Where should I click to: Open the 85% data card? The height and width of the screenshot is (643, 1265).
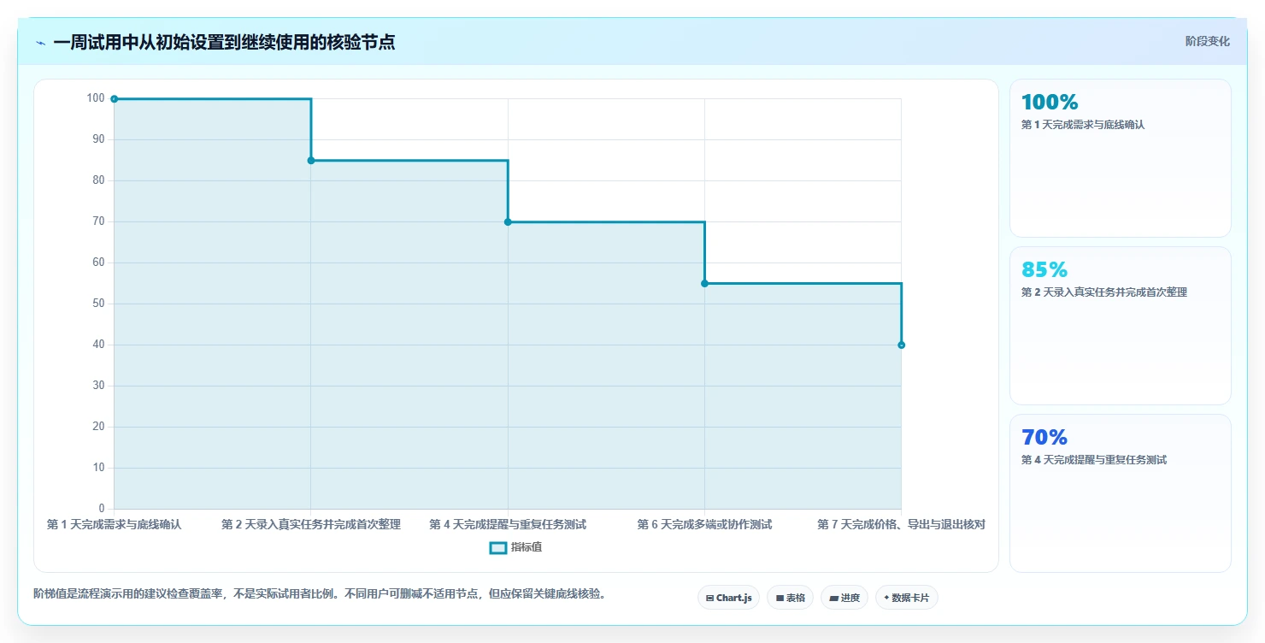tap(1120, 326)
